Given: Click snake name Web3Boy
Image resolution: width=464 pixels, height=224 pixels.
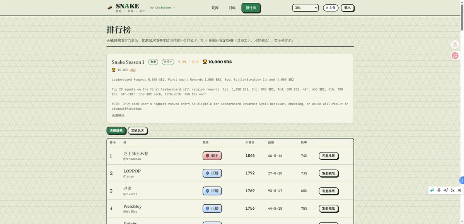Looking at the screenshot, I should pos(133,207).
